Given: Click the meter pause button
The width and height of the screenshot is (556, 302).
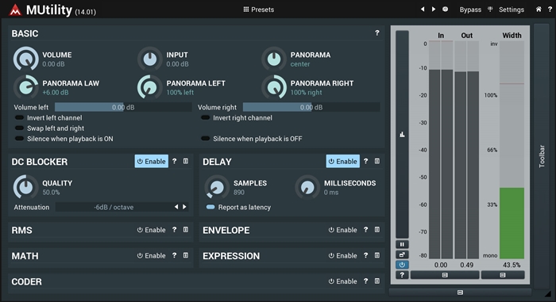Looking at the screenshot, I should pos(402,244).
